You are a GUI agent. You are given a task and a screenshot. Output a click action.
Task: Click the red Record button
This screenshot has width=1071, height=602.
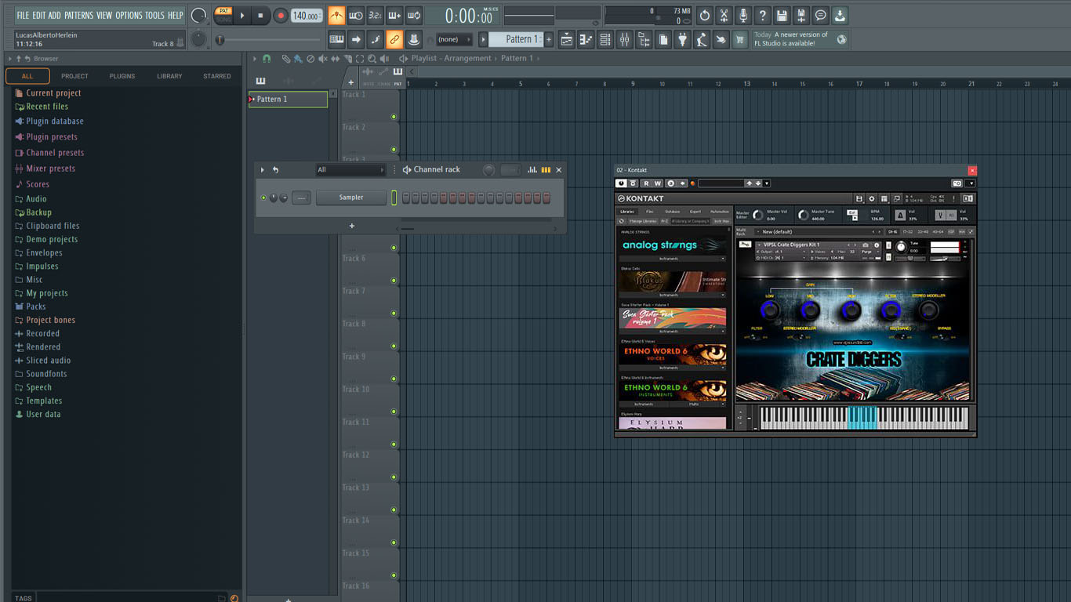[280, 16]
